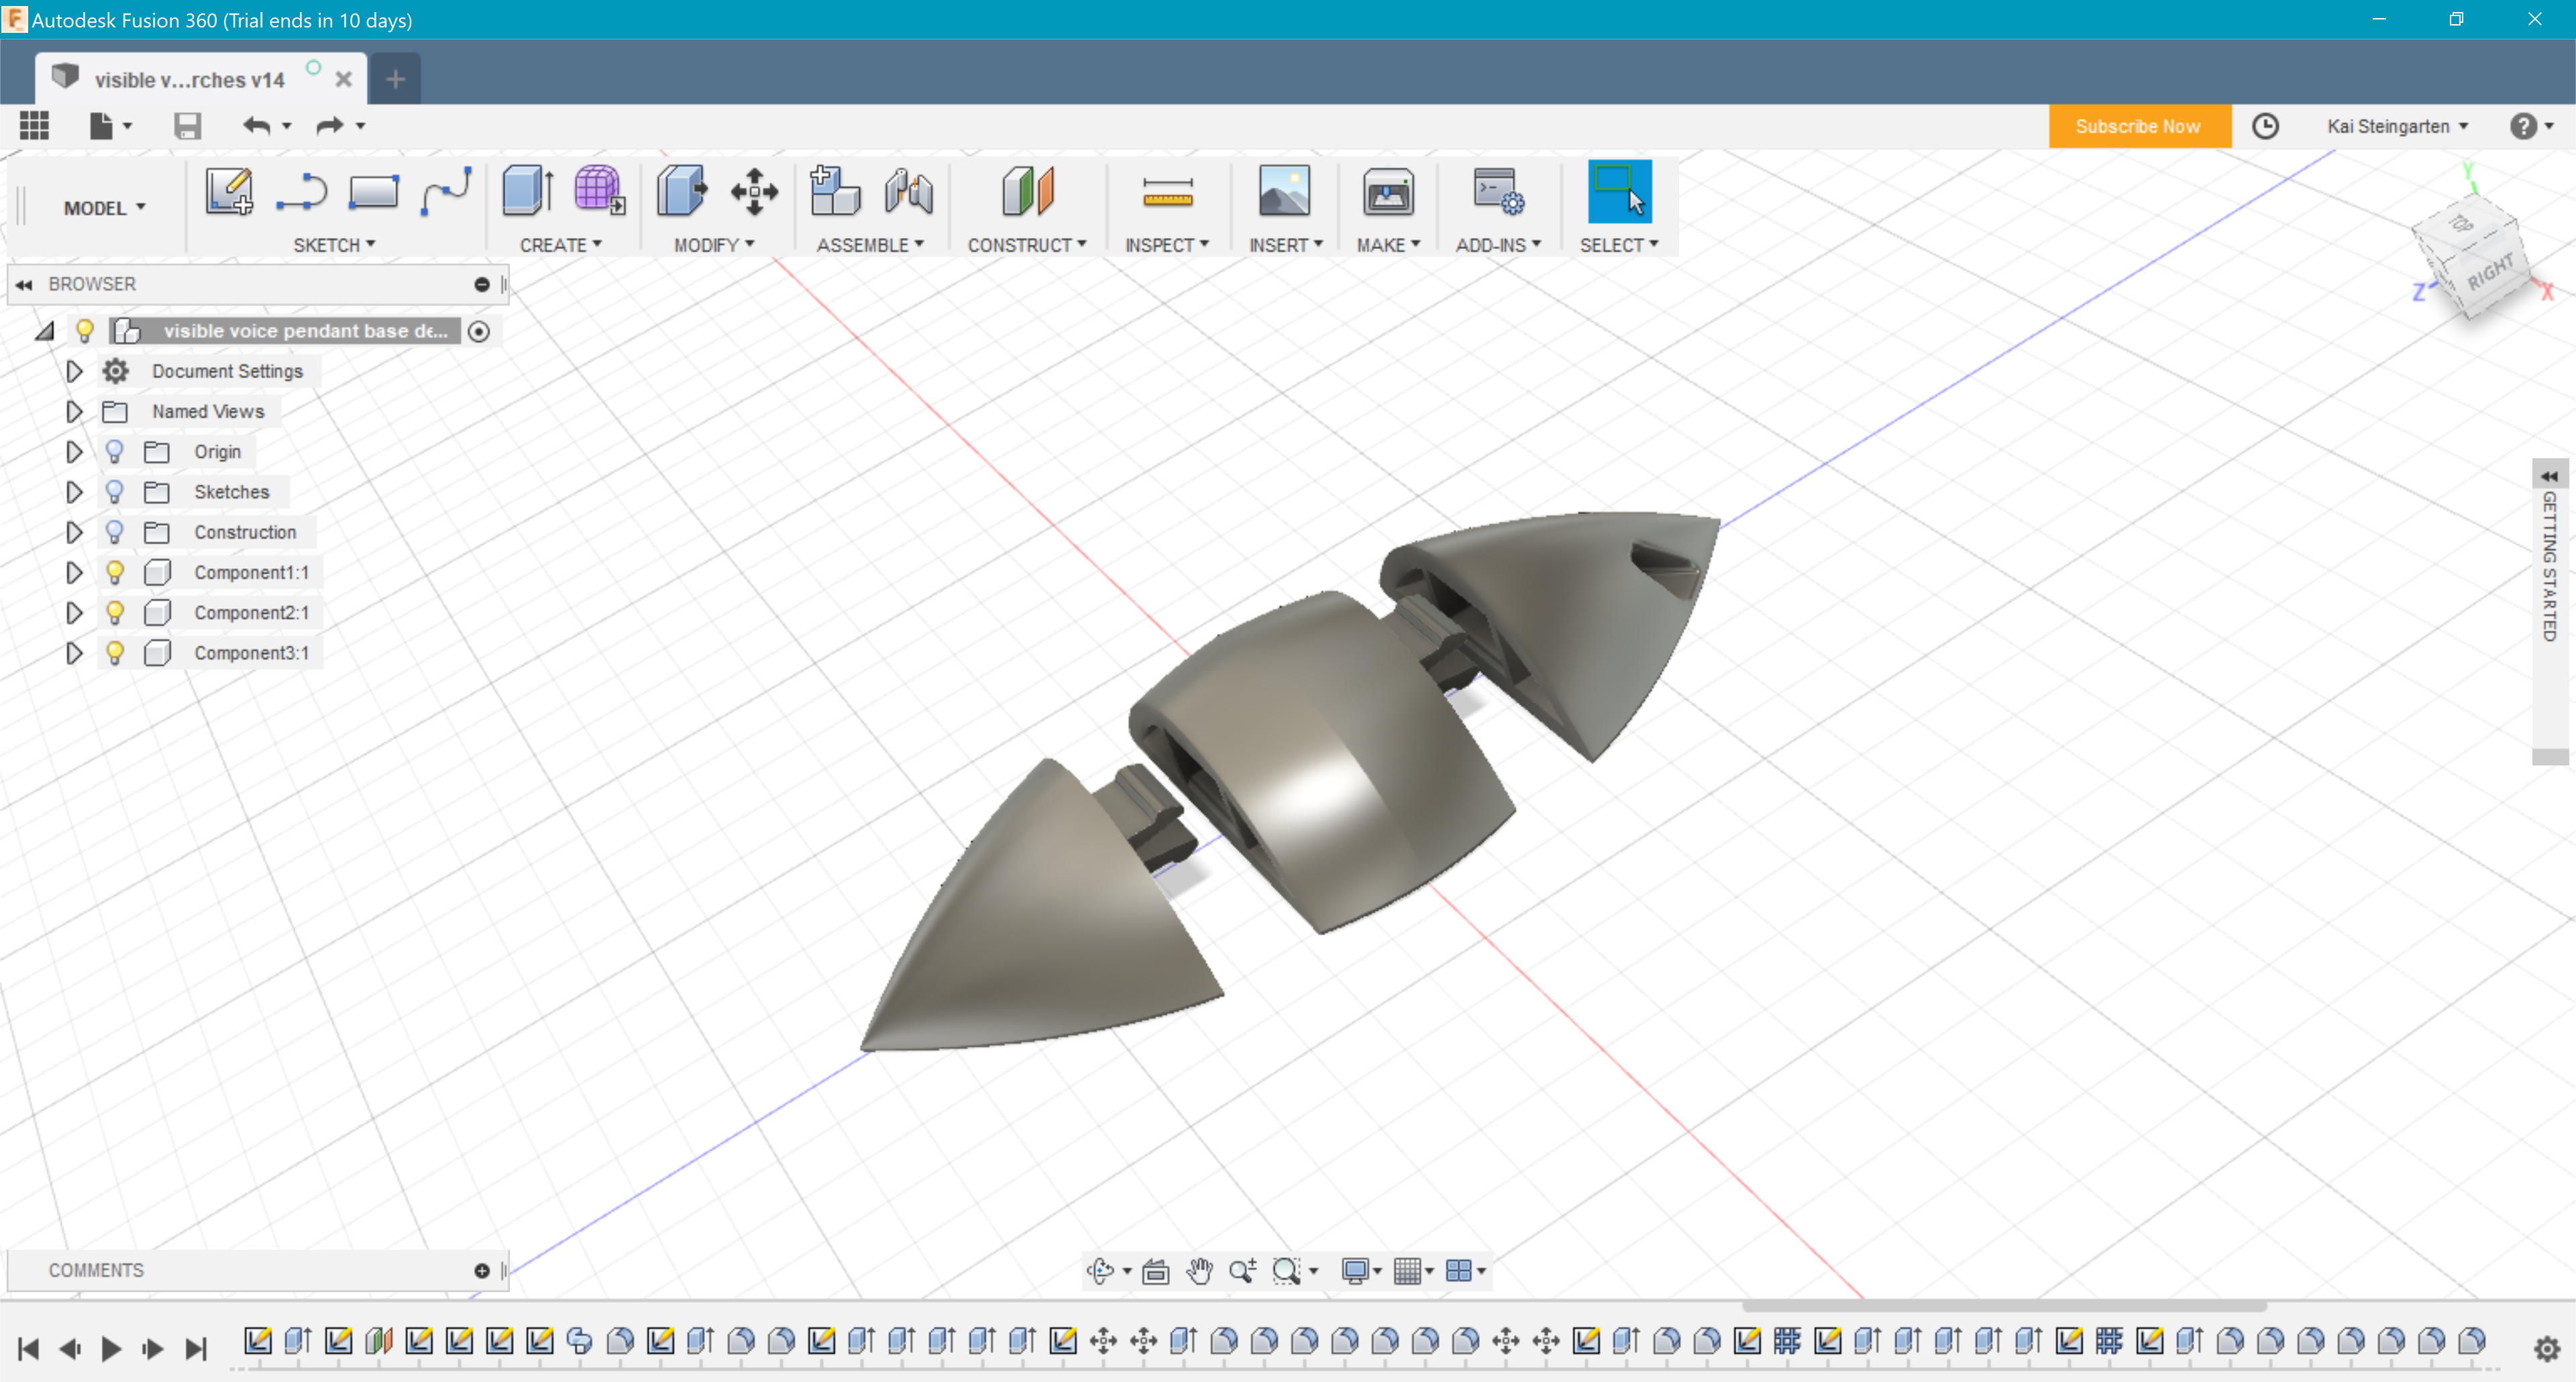2576x1382 pixels.
Task: Expand the Component3:1 node
Action: 74,653
